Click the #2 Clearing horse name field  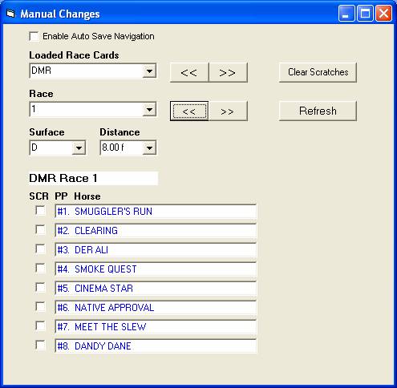point(156,230)
